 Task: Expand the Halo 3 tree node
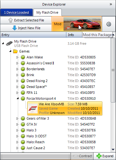[x=17, y=130]
